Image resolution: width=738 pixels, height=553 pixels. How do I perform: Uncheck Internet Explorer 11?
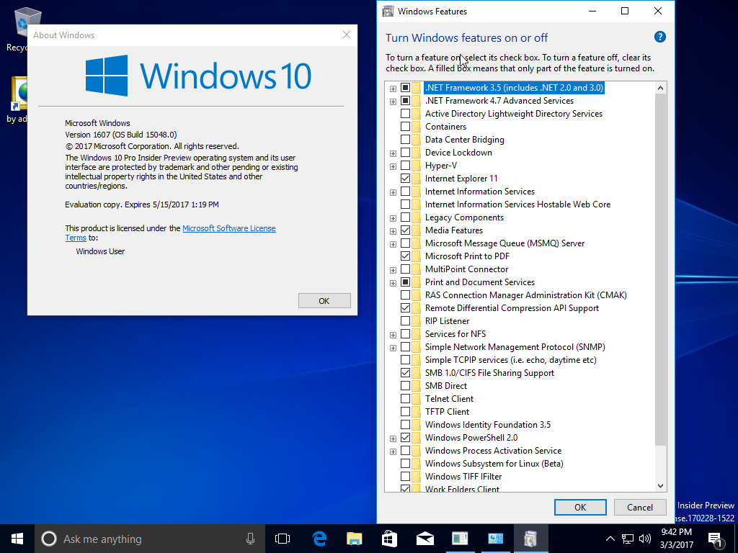pos(405,179)
